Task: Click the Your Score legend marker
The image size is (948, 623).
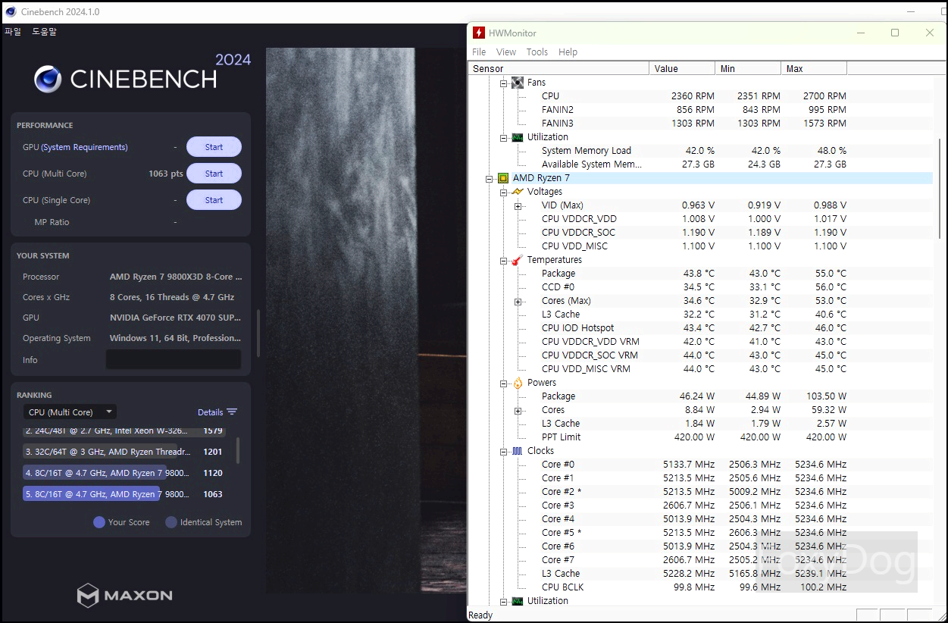Action: point(99,522)
